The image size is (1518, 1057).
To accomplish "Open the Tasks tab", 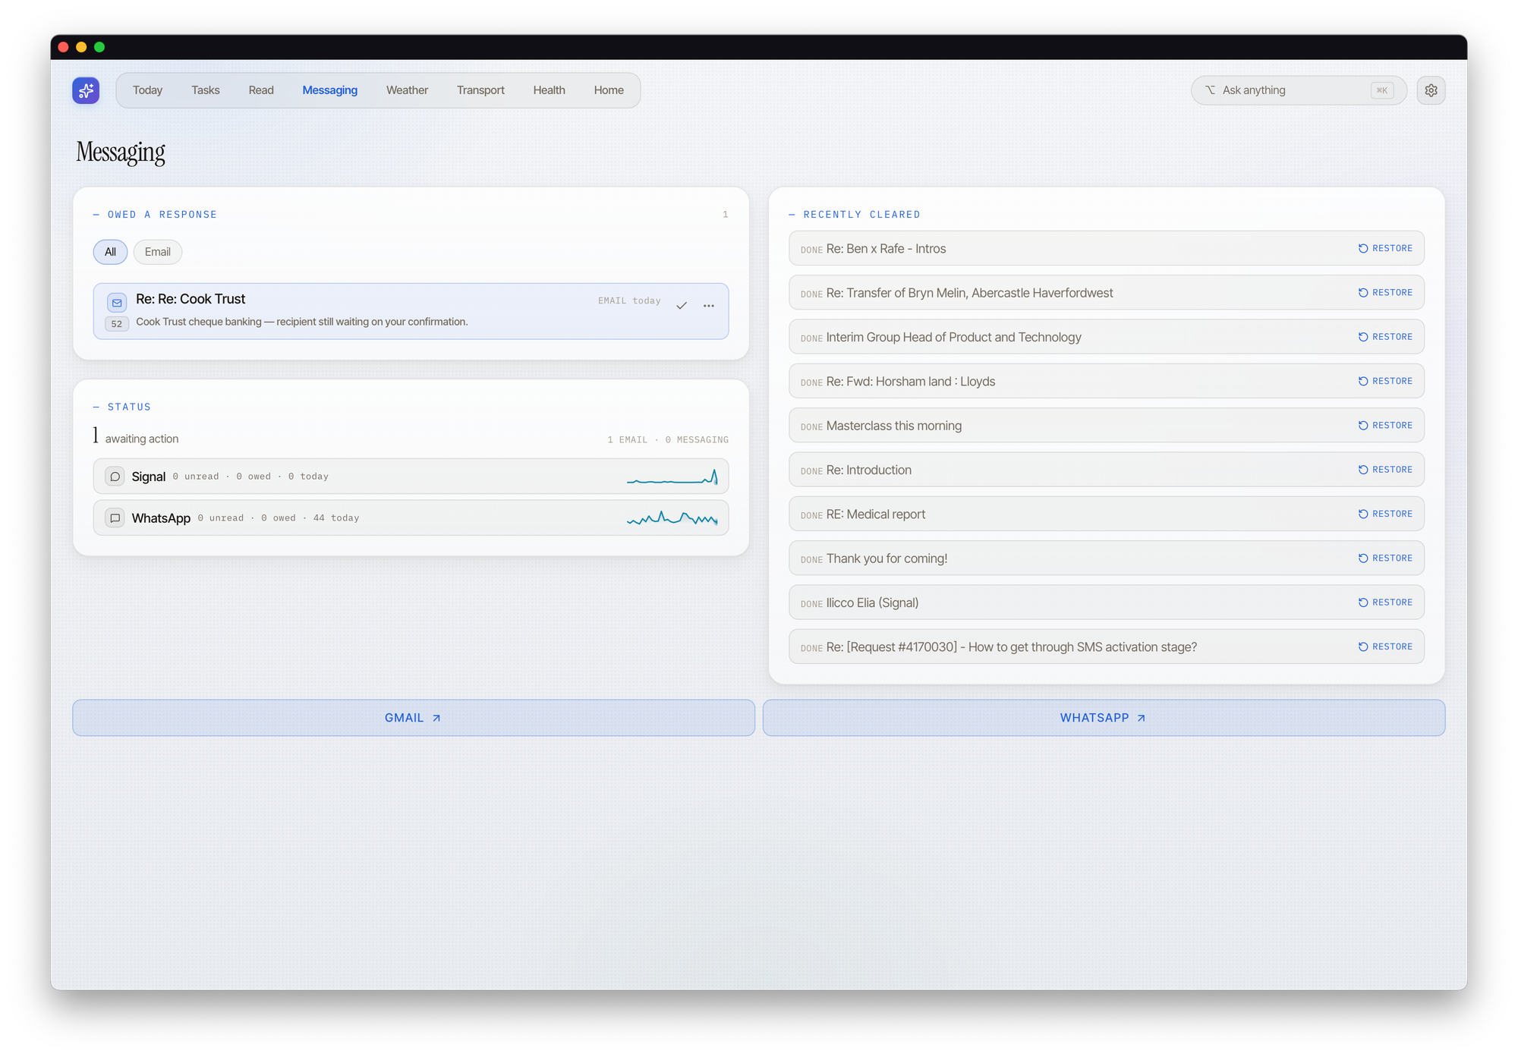I will pos(205,90).
